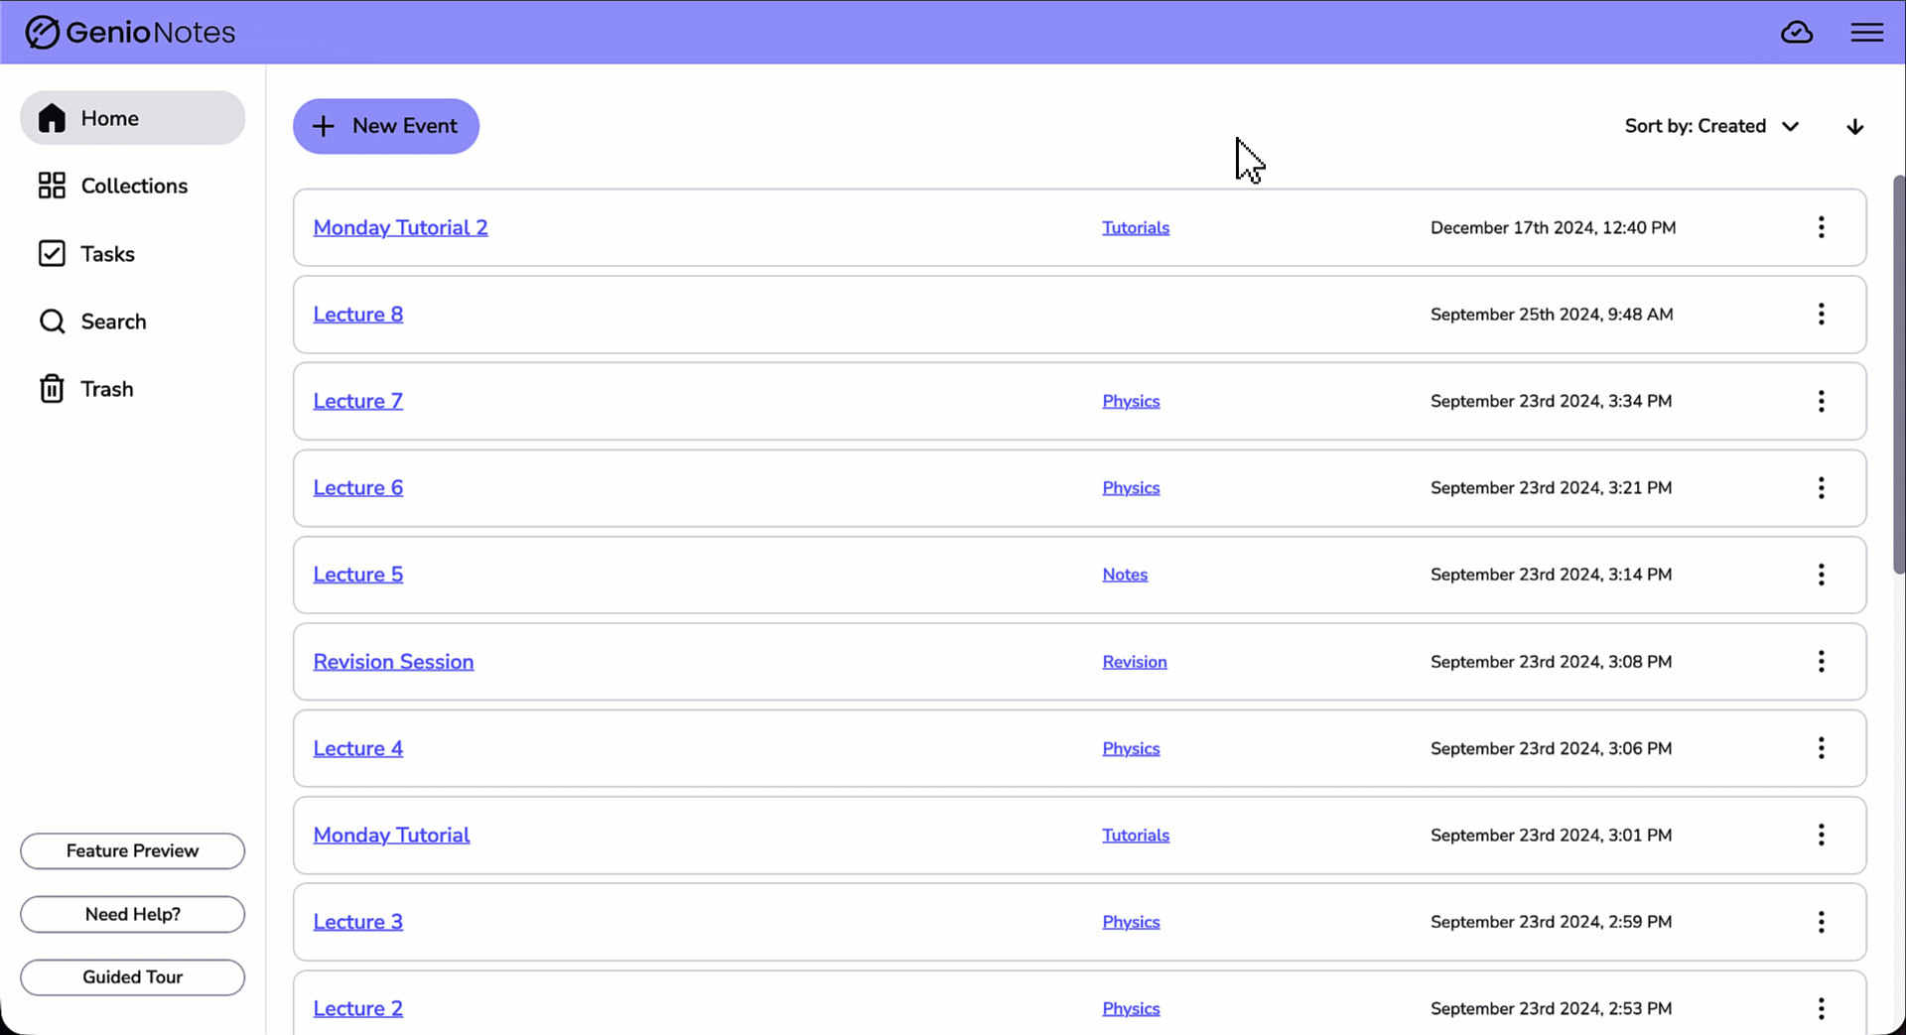This screenshot has height=1035, width=1906.
Task: Click date September 23rd 2024, 2:53 PM
Action: coord(1551,1009)
